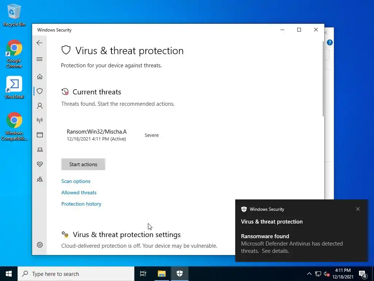Click the Ransomware found notification message
The image size is (374, 281).
coord(292,243)
